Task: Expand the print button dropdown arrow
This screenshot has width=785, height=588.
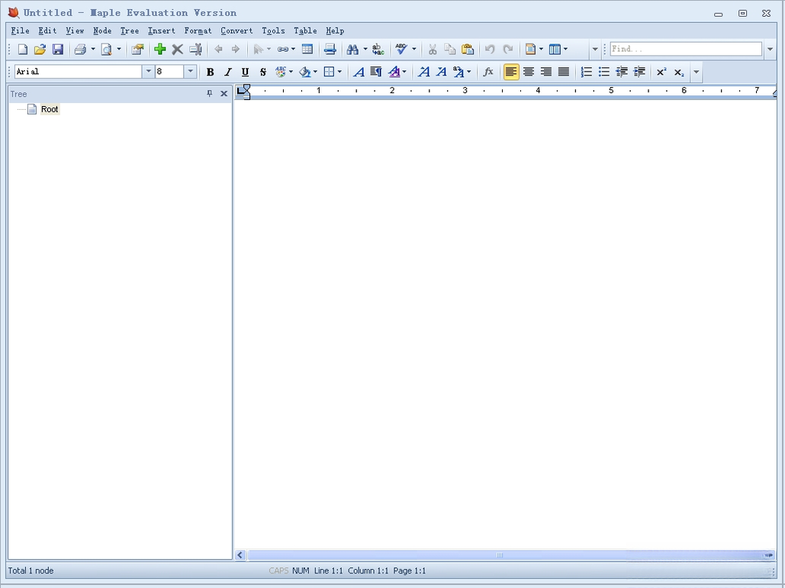Action: tap(93, 49)
